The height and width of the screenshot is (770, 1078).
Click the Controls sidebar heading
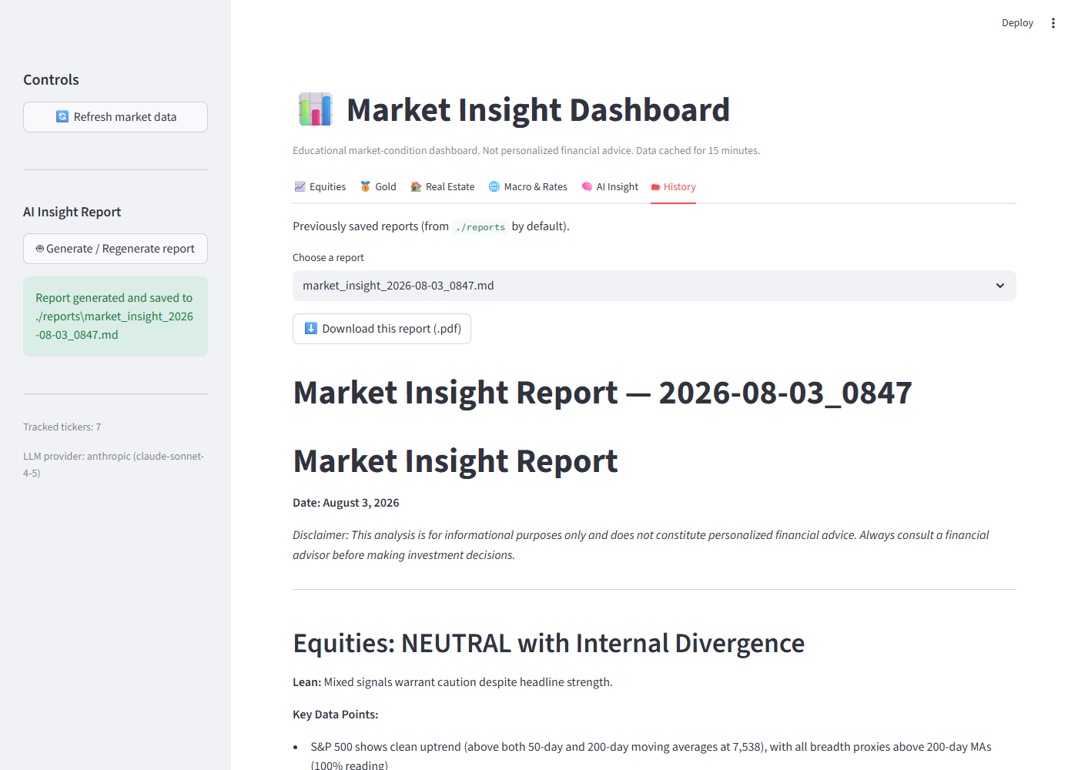coord(51,80)
